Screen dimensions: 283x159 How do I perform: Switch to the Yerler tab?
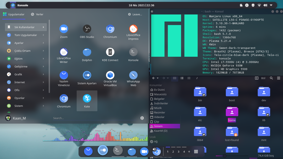tap(37, 14)
